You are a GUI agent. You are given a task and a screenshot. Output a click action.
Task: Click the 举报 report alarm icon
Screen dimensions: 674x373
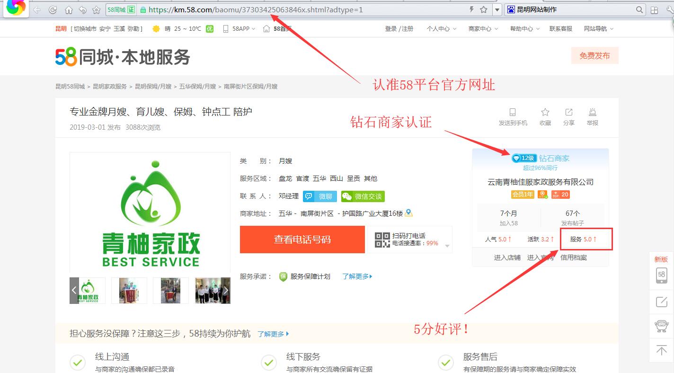tap(593, 112)
